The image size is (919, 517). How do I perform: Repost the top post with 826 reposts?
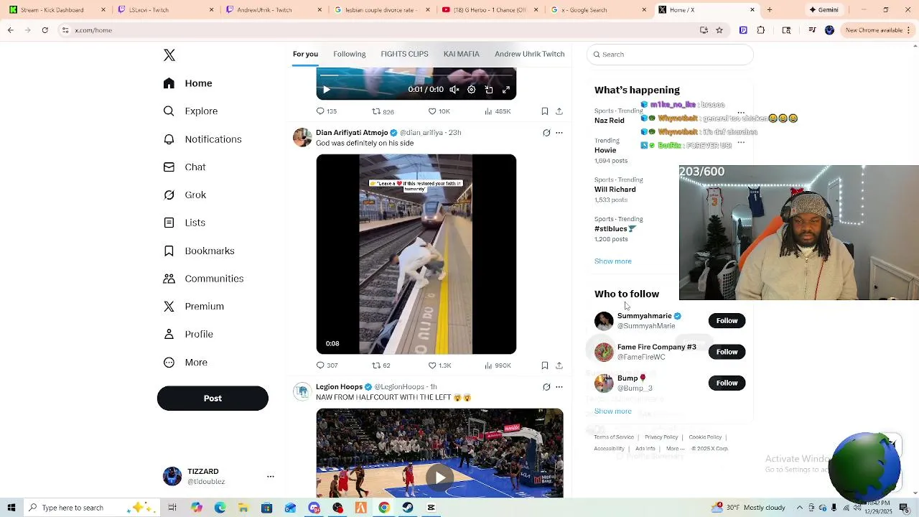click(x=383, y=111)
